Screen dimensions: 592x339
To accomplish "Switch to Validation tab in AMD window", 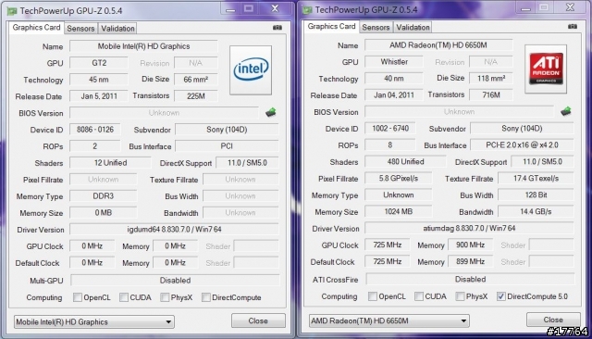I will point(413,27).
